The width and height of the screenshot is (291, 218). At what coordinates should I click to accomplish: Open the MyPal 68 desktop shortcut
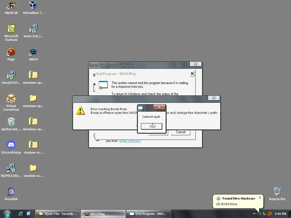11,7
